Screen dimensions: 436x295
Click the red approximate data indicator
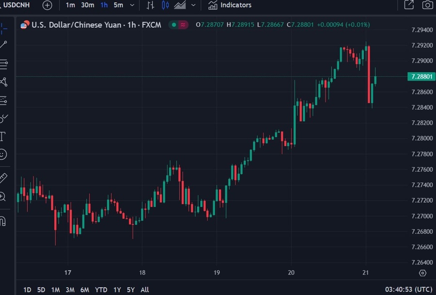coord(183,25)
